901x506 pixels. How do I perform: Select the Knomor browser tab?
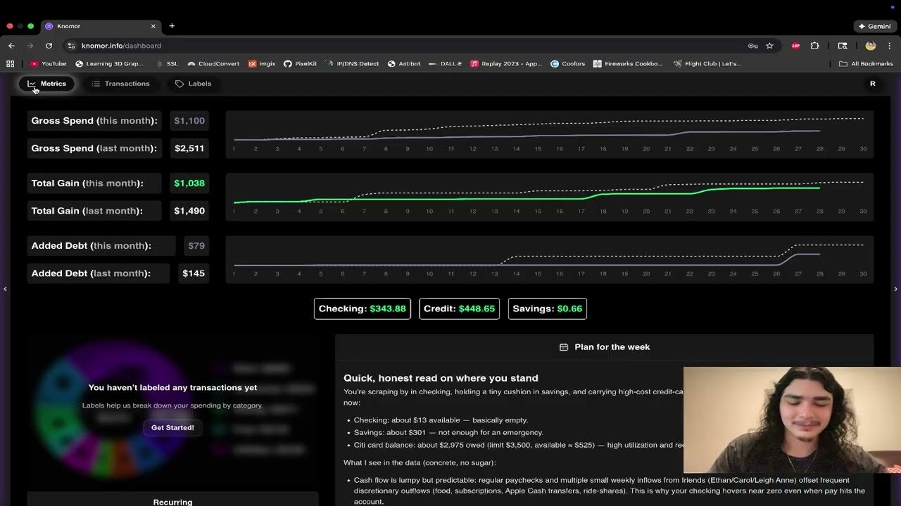pyautogui.click(x=101, y=26)
